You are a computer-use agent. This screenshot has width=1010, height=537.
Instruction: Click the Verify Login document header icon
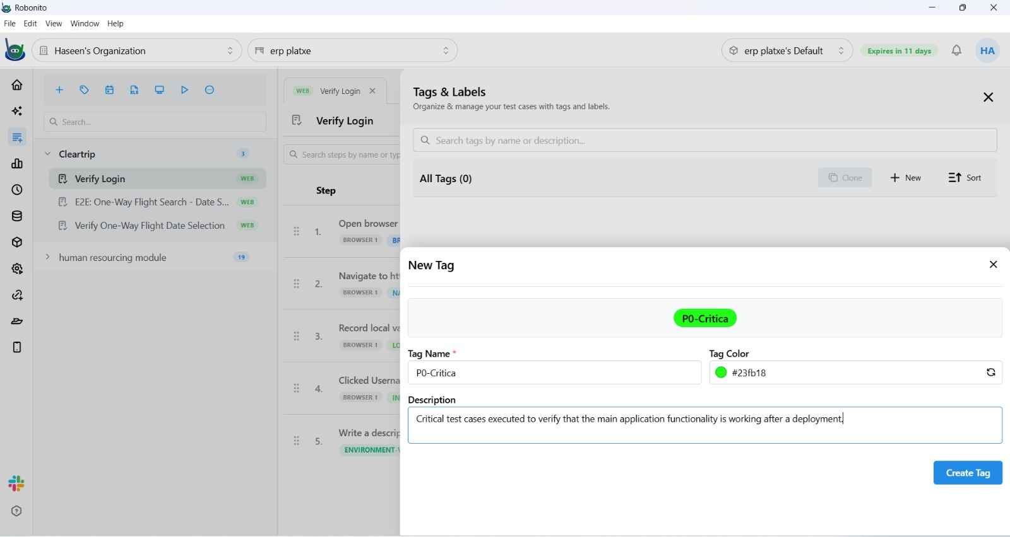pyautogui.click(x=297, y=120)
